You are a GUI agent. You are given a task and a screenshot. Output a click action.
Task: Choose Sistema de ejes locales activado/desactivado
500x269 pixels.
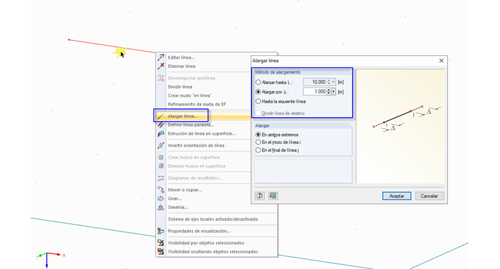tap(213, 219)
